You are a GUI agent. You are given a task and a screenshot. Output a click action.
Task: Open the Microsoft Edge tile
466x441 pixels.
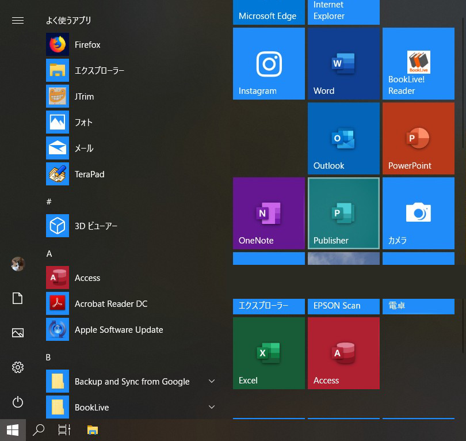tap(269, 12)
